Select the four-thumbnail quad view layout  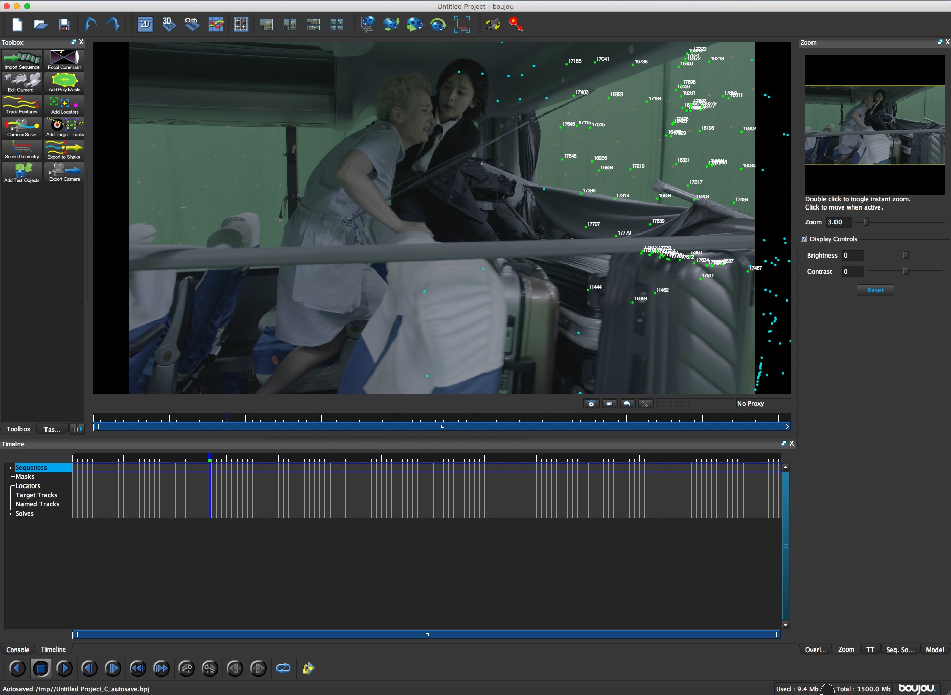click(x=337, y=25)
